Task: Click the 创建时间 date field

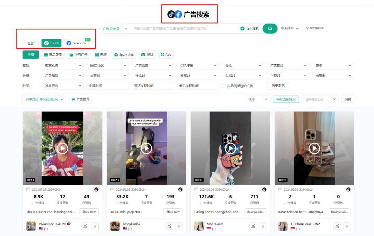Action: (108, 85)
